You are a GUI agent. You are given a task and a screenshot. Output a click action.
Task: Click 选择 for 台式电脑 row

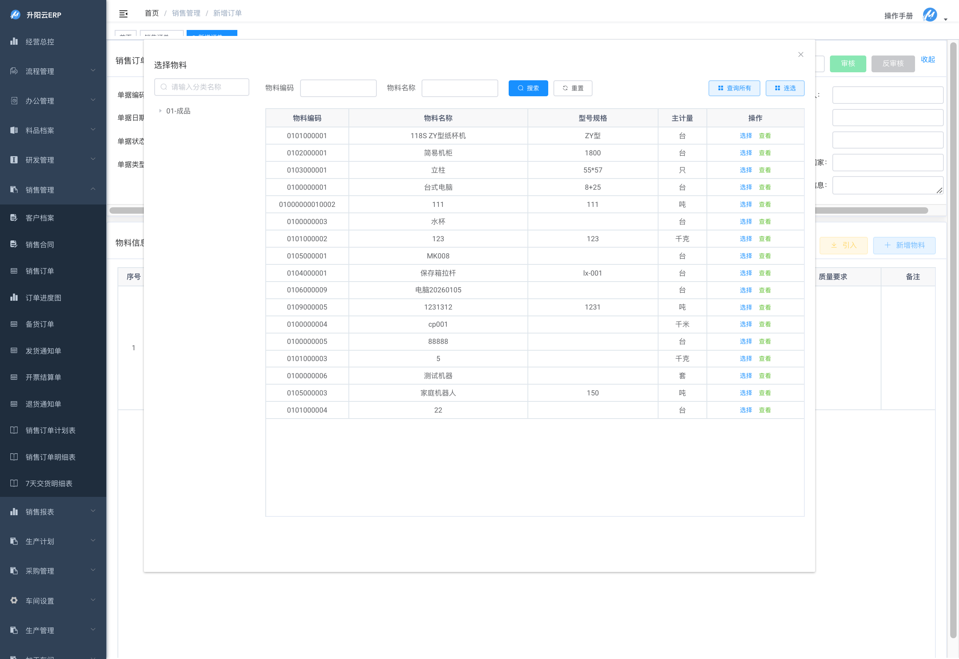[x=746, y=187]
